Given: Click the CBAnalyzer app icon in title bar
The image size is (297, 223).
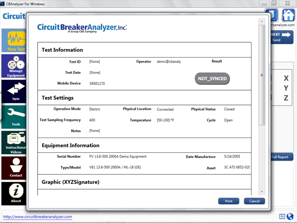Looking at the screenshot, I should (x=2, y=4).
